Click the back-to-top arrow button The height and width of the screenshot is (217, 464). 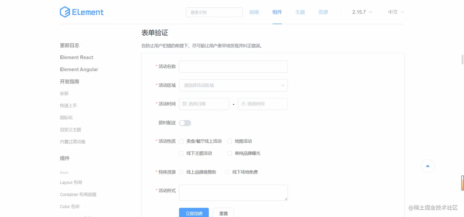coord(427,166)
